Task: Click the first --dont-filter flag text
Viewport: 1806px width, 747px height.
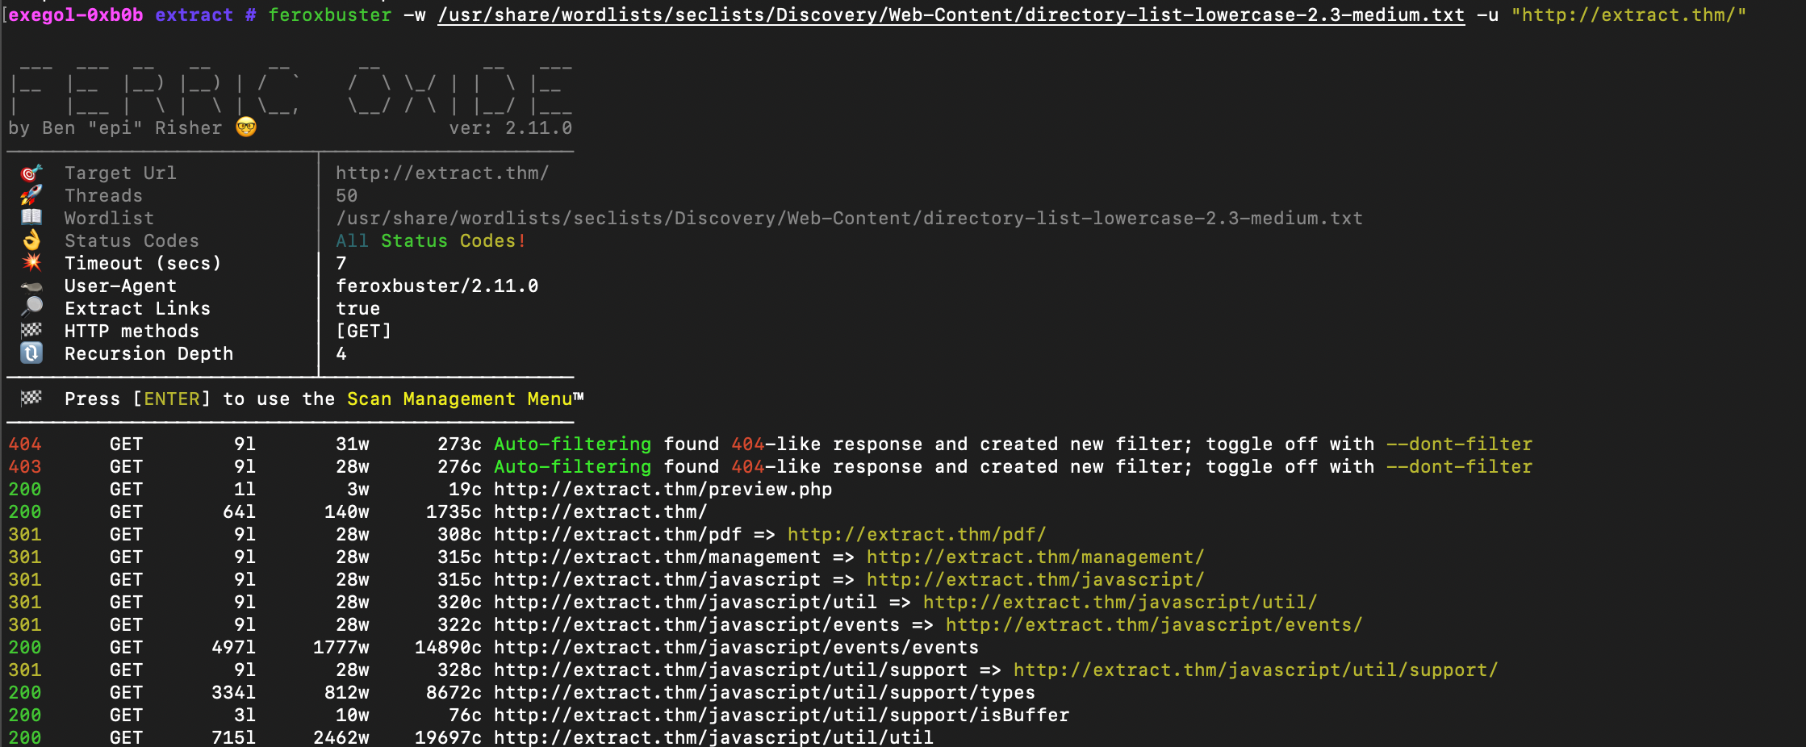Action: coord(1460,444)
